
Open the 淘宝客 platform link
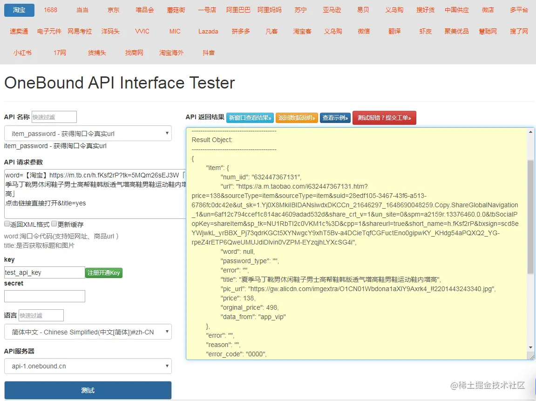click(302, 32)
